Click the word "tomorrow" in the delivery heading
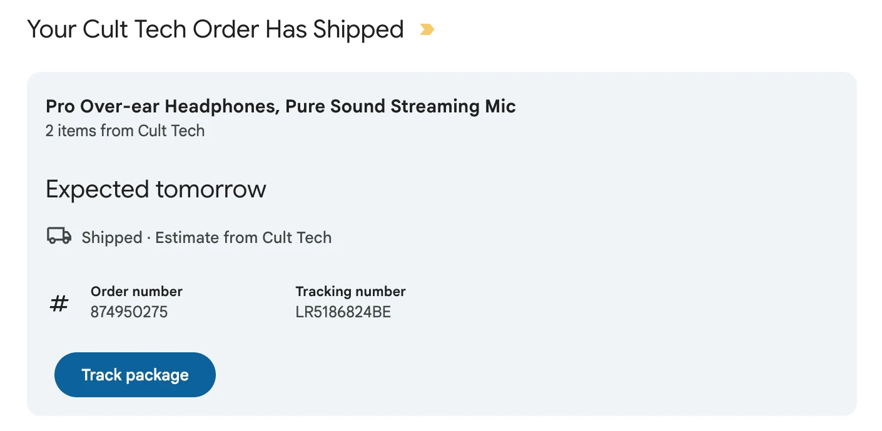882x431 pixels. tap(211, 189)
